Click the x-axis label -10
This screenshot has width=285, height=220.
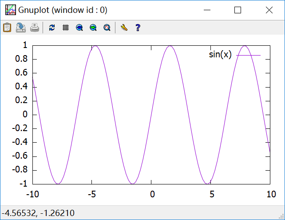click(33, 194)
